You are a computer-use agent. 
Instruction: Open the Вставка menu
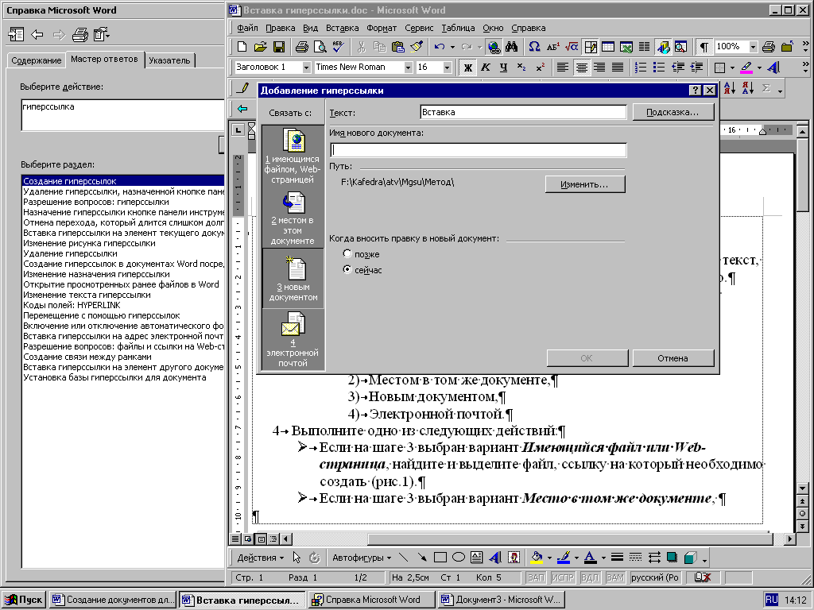click(342, 28)
